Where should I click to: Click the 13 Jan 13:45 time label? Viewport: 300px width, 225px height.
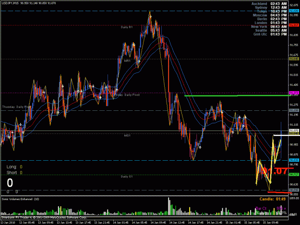coord(64,223)
